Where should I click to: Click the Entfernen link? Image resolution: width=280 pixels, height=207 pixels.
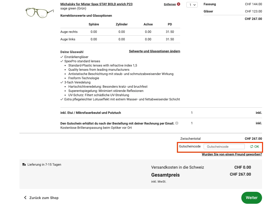click(169, 4)
